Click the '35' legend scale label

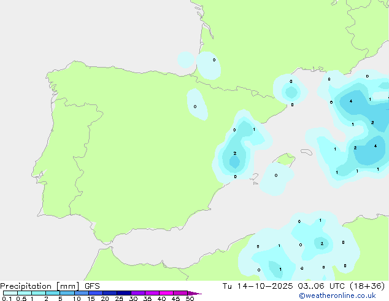147,299
